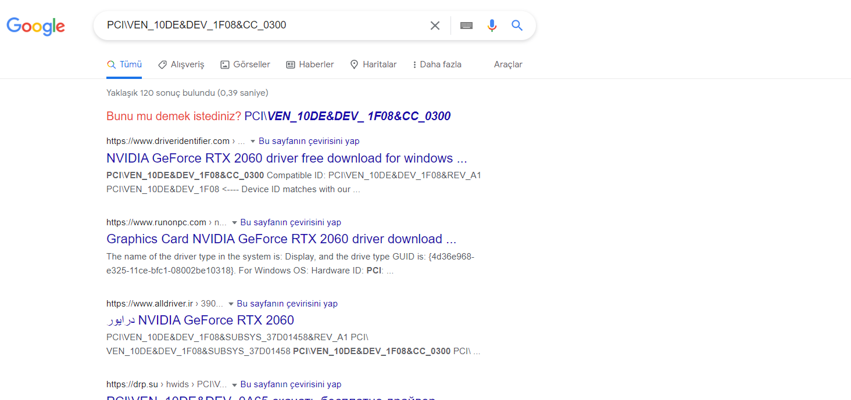Open the on-screen keyboard input tool
Viewport: 851px width, 400px height.
[466, 26]
